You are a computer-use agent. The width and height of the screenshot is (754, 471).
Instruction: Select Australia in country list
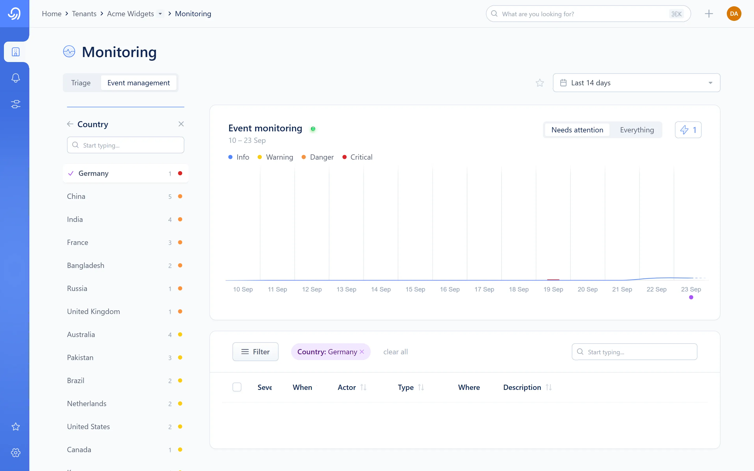[126, 335]
